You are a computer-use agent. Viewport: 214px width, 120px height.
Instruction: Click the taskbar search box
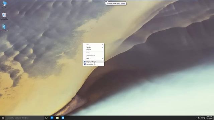pyautogui.click(x=24, y=118)
